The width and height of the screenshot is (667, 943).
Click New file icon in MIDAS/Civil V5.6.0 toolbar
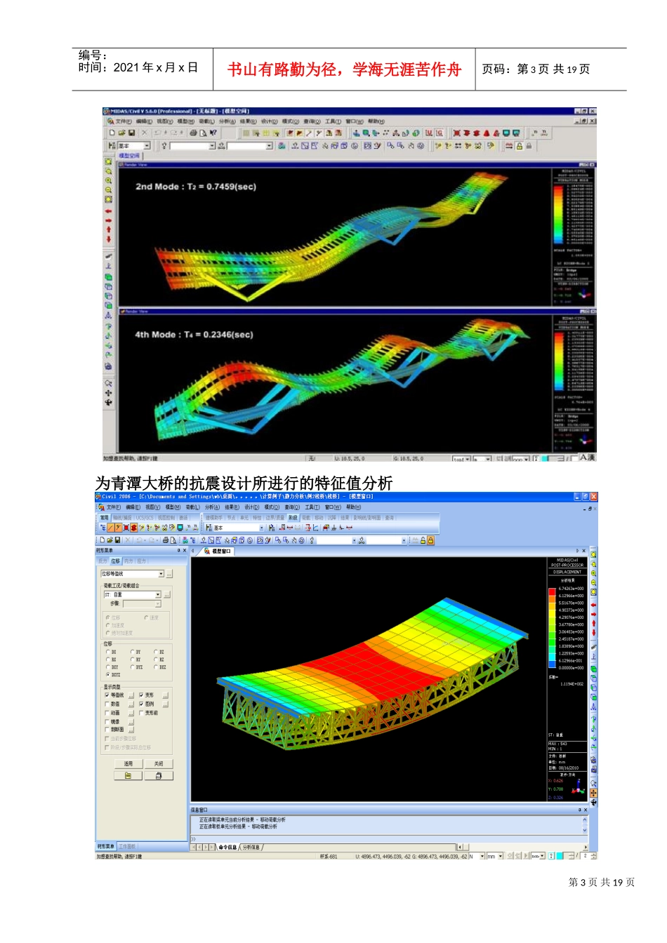coord(112,133)
